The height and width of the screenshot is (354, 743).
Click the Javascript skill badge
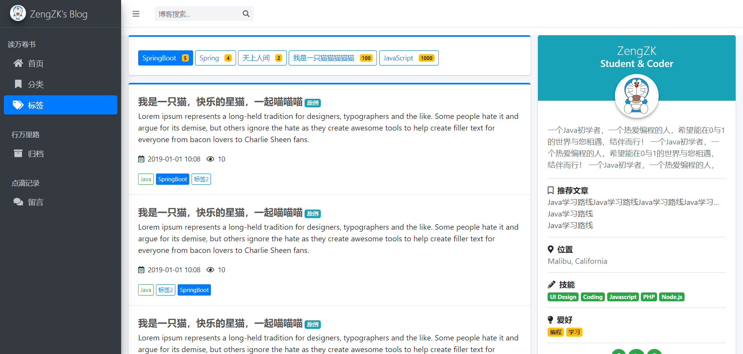(x=623, y=297)
